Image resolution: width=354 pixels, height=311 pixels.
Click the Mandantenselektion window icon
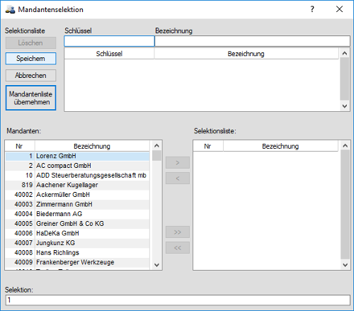point(10,10)
